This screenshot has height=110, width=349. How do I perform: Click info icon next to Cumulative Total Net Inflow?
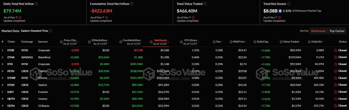132,4
